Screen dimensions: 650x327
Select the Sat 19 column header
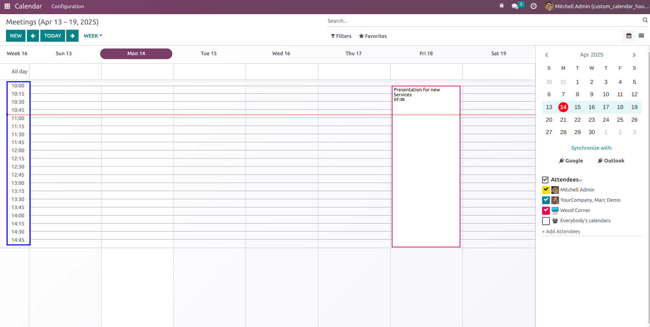499,53
